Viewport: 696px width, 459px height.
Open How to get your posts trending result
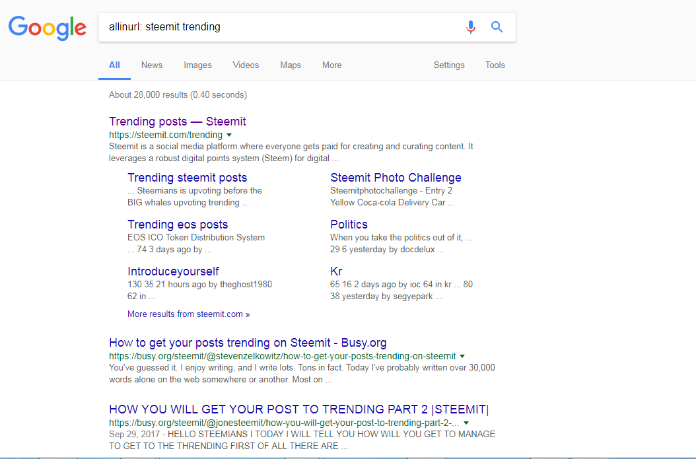pos(248,343)
